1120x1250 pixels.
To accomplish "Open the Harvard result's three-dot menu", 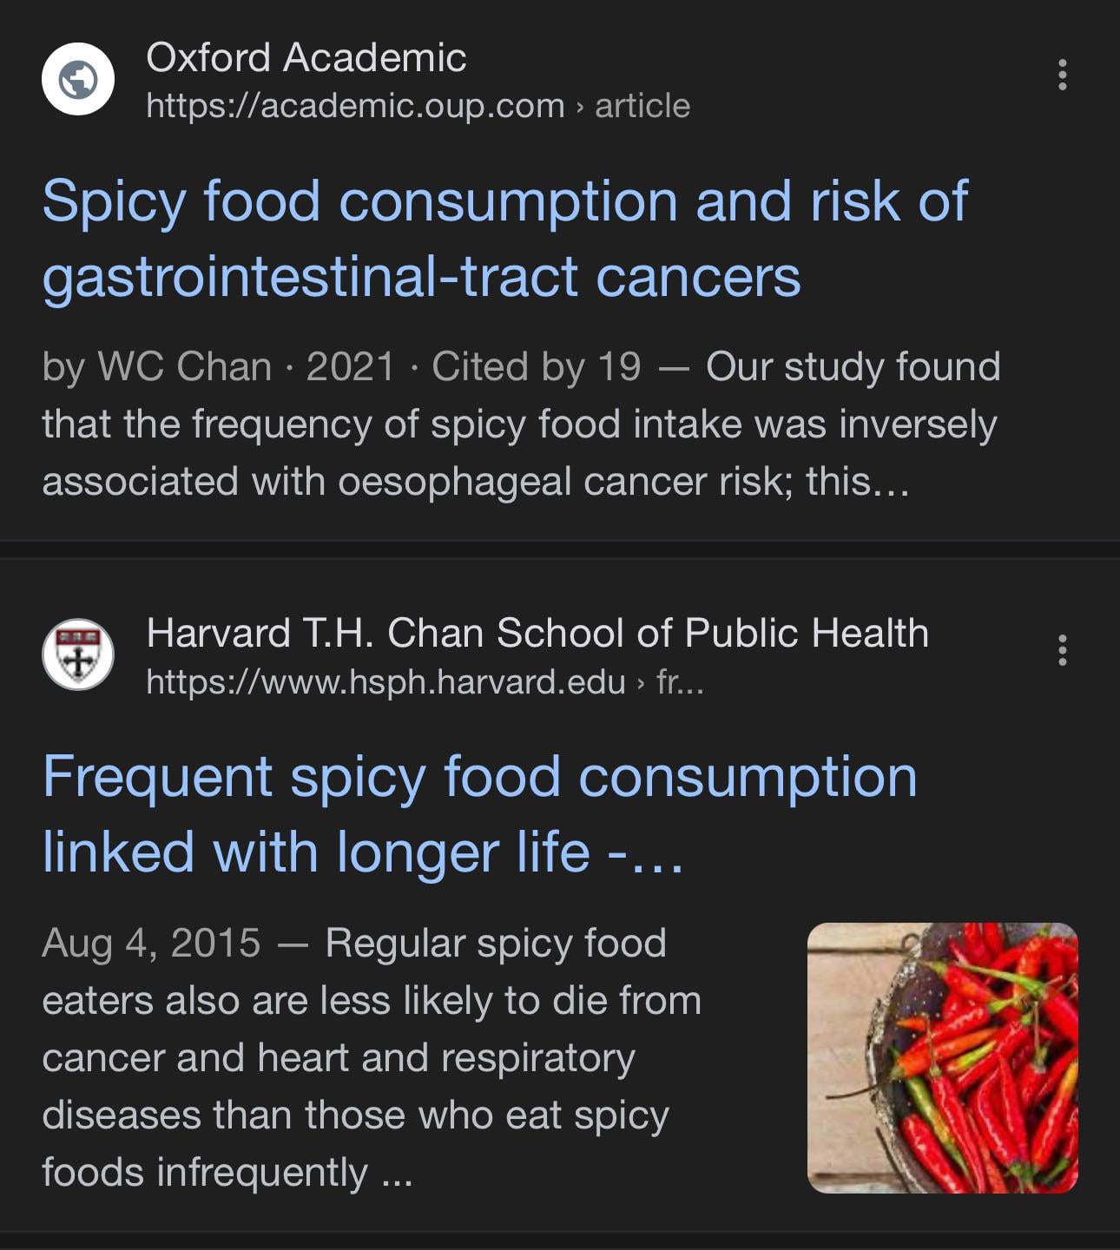I will [1062, 650].
